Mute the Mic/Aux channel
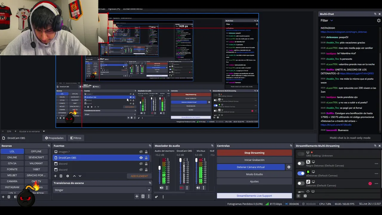 click(198, 188)
